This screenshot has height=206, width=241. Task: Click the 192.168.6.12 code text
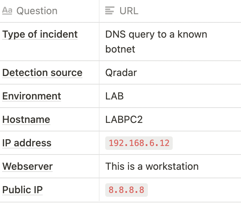[139, 143]
